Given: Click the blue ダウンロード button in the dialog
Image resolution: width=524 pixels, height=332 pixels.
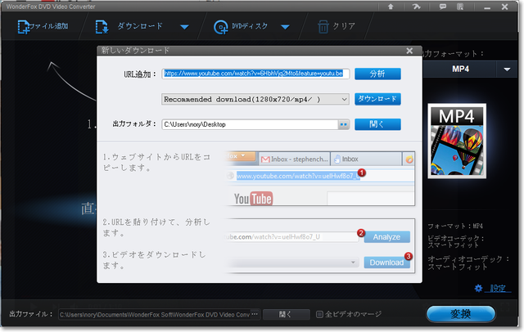Looking at the screenshot, I should point(377,99).
